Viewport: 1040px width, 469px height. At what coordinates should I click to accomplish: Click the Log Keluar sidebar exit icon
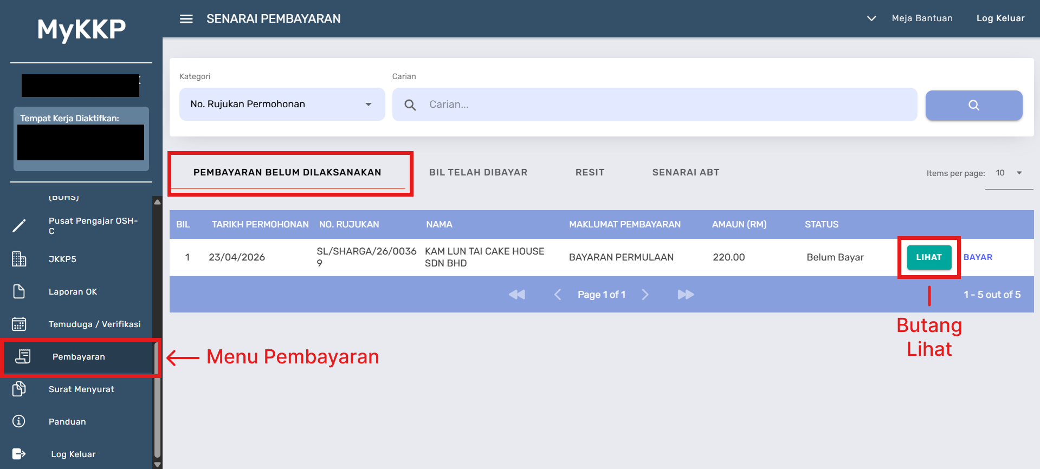tap(19, 454)
